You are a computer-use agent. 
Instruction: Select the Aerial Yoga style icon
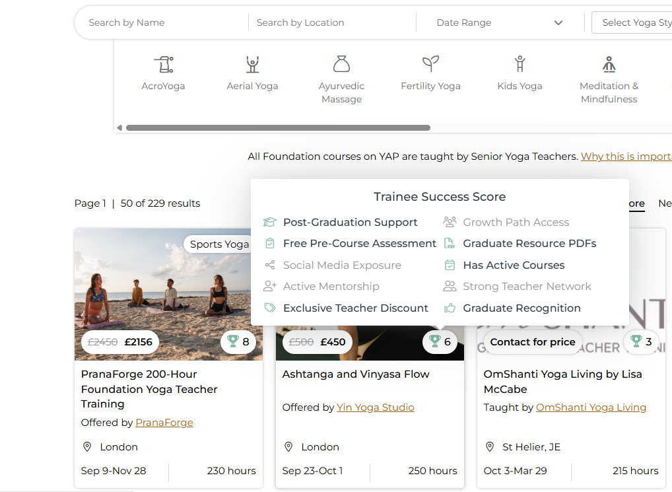coord(252,64)
